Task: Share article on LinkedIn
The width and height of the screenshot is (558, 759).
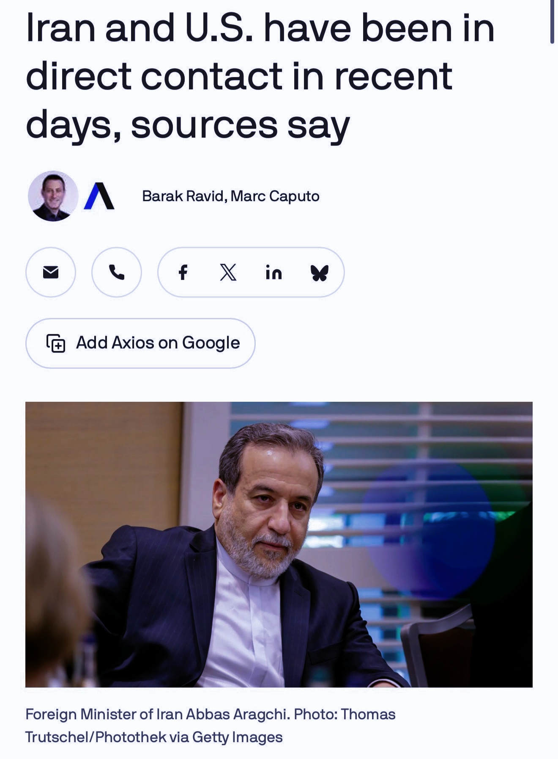Action: click(274, 273)
